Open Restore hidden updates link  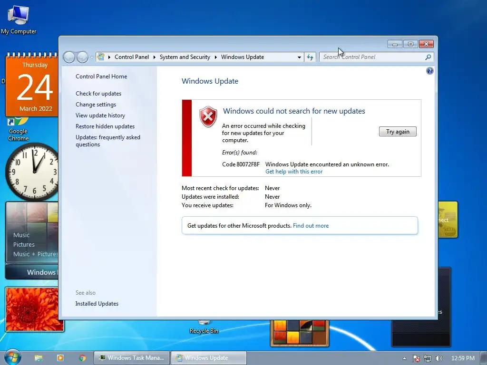[105, 126]
